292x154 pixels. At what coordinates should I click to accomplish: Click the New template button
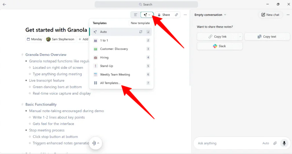click(140, 23)
